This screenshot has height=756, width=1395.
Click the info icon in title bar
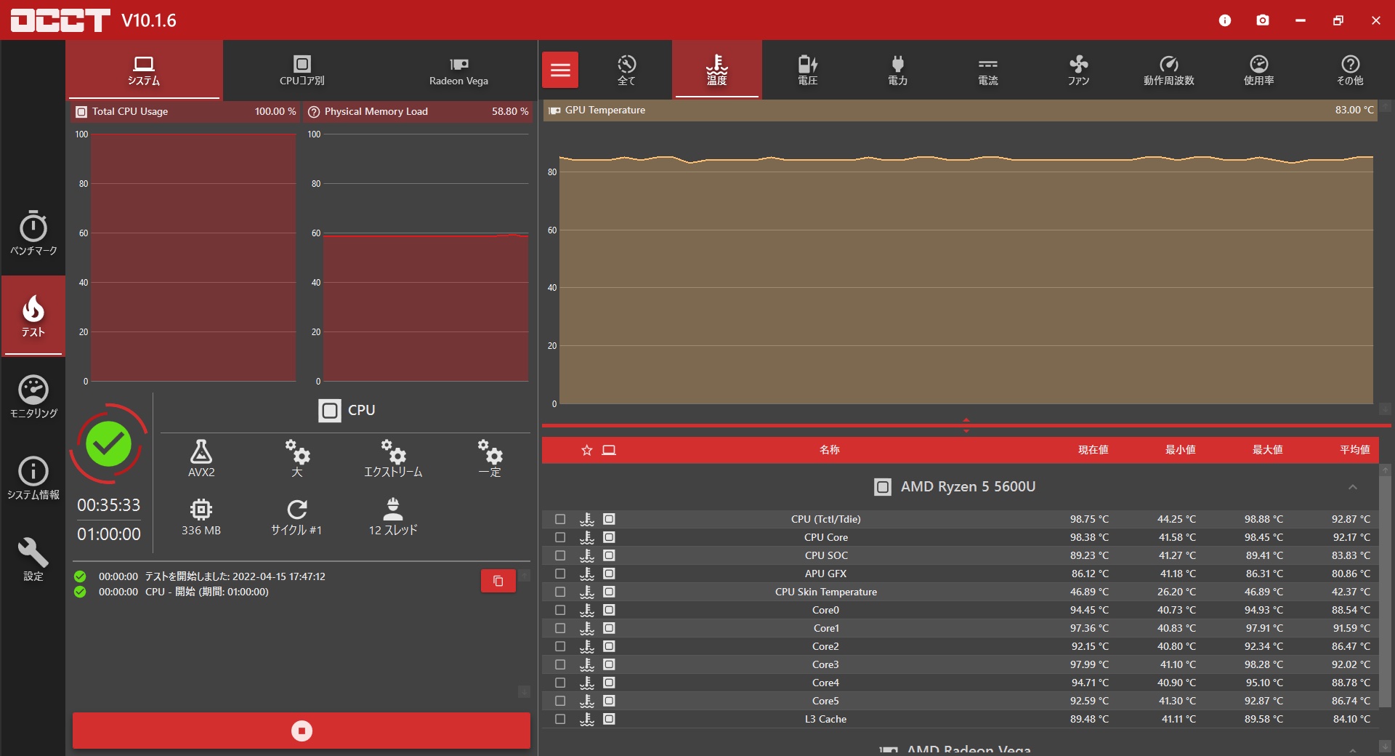click(1225, 20)
